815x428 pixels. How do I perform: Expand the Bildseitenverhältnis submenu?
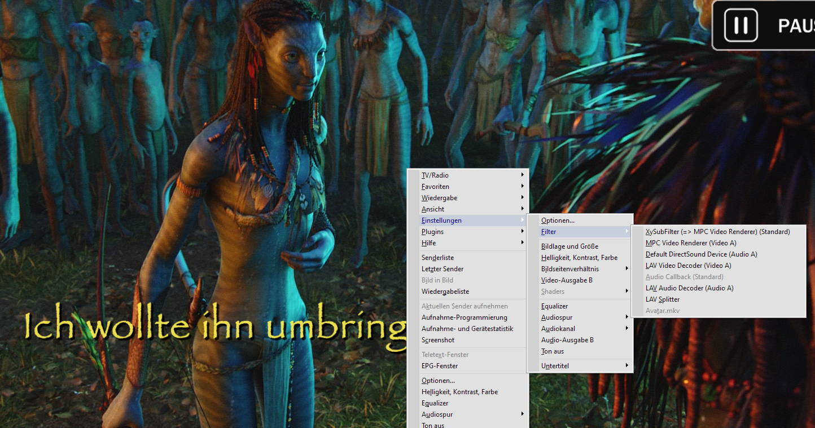(569, 269)
